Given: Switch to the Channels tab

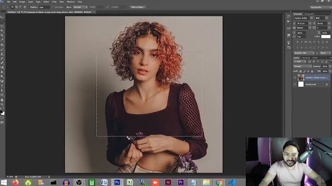Looking at the screenshot, I should coord(306,58).
